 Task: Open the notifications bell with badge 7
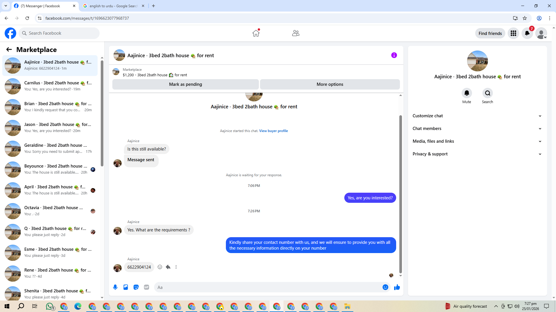(x=527, y=33)
